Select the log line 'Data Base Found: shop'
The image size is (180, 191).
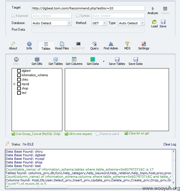pos(24,162)
